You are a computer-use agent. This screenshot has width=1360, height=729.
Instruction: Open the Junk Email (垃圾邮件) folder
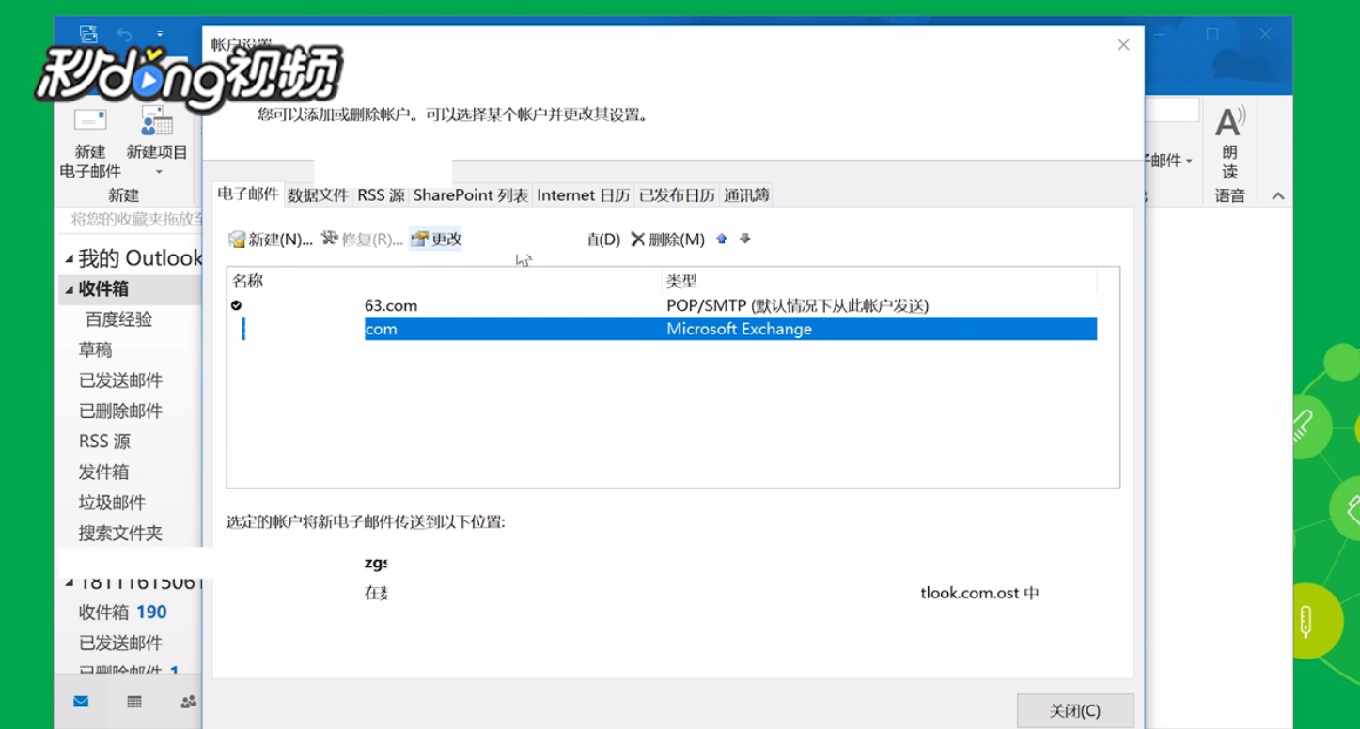112,503
